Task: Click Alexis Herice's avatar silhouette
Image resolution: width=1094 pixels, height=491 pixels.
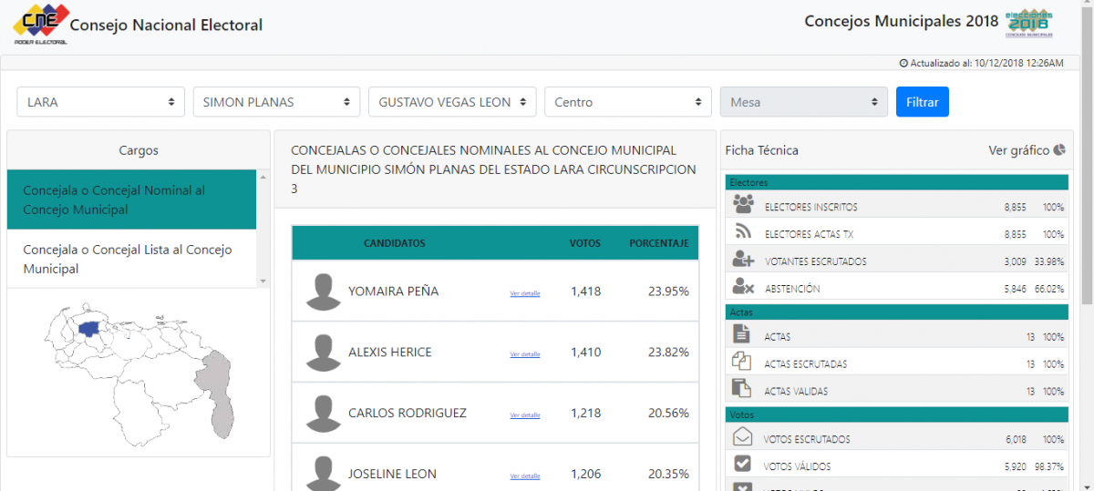Action: click(x=323, y=352)
